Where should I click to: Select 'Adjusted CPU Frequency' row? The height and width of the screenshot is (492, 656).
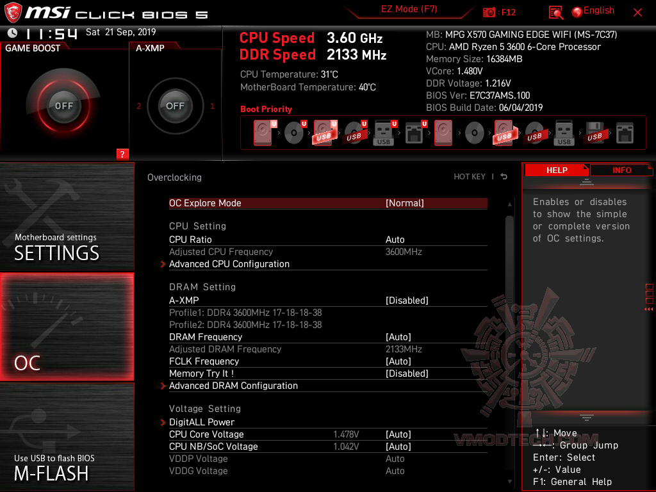pos(328,252)
